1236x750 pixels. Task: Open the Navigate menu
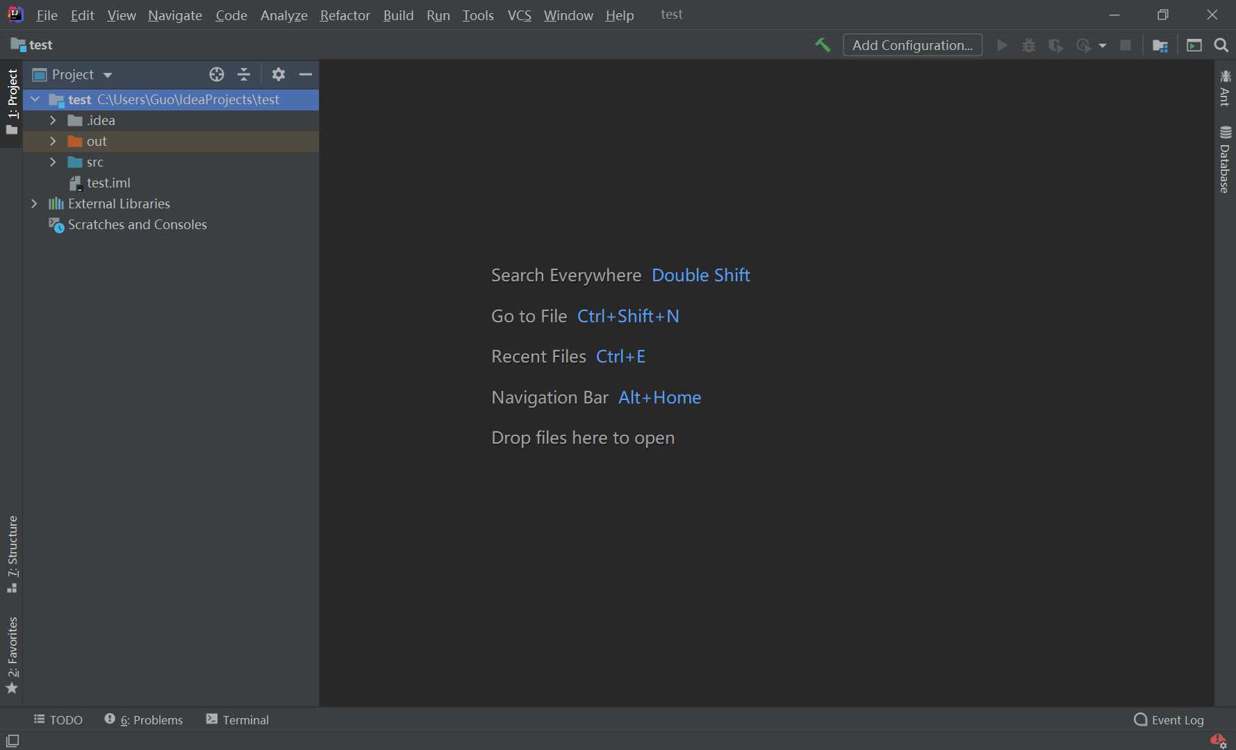pyautogui.click(x=175, y=15)
